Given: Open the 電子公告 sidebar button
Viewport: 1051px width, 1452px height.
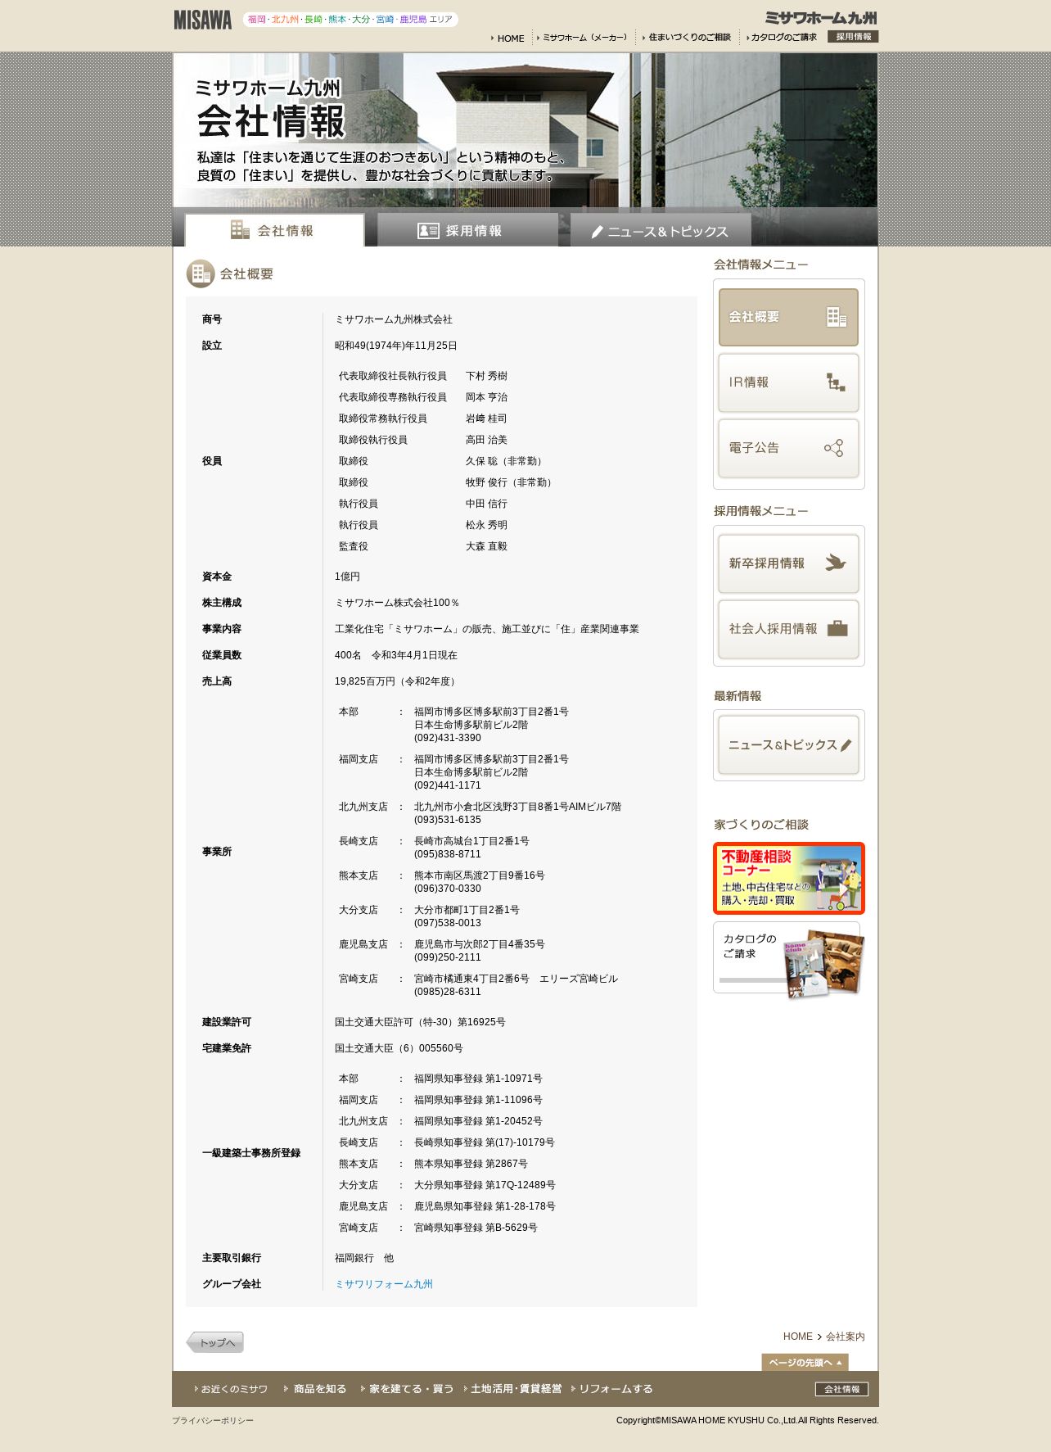Looking at the screenshot, I should (x=788, y=448).
